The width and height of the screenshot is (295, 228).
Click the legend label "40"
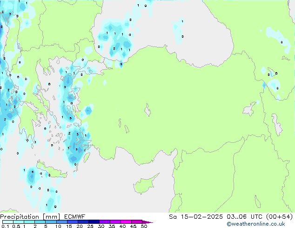[x=122, y=226]
